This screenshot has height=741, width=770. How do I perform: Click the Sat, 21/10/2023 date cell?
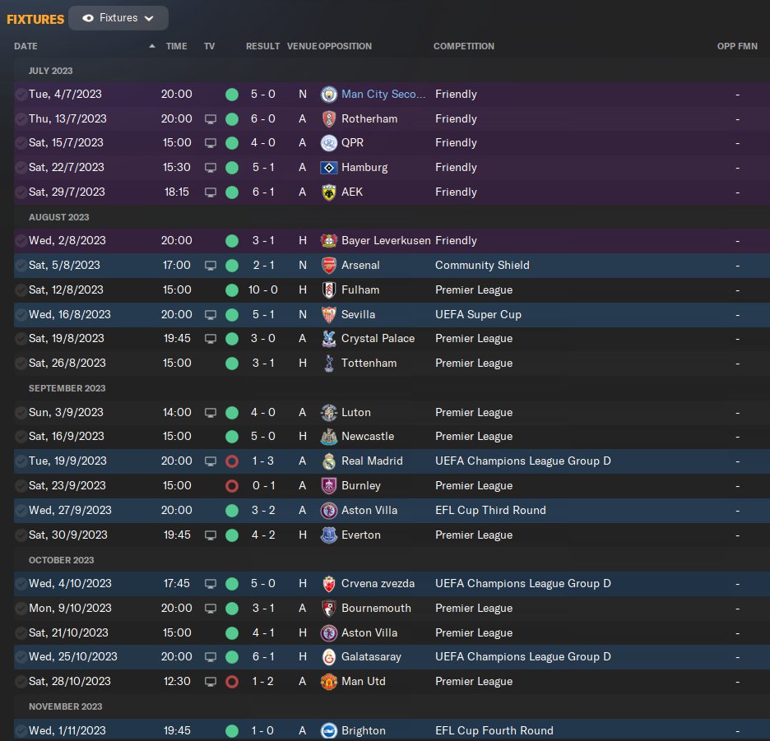[x=68, y=632]
